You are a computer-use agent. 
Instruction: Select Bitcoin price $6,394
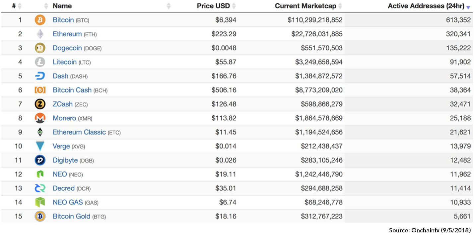226,20
